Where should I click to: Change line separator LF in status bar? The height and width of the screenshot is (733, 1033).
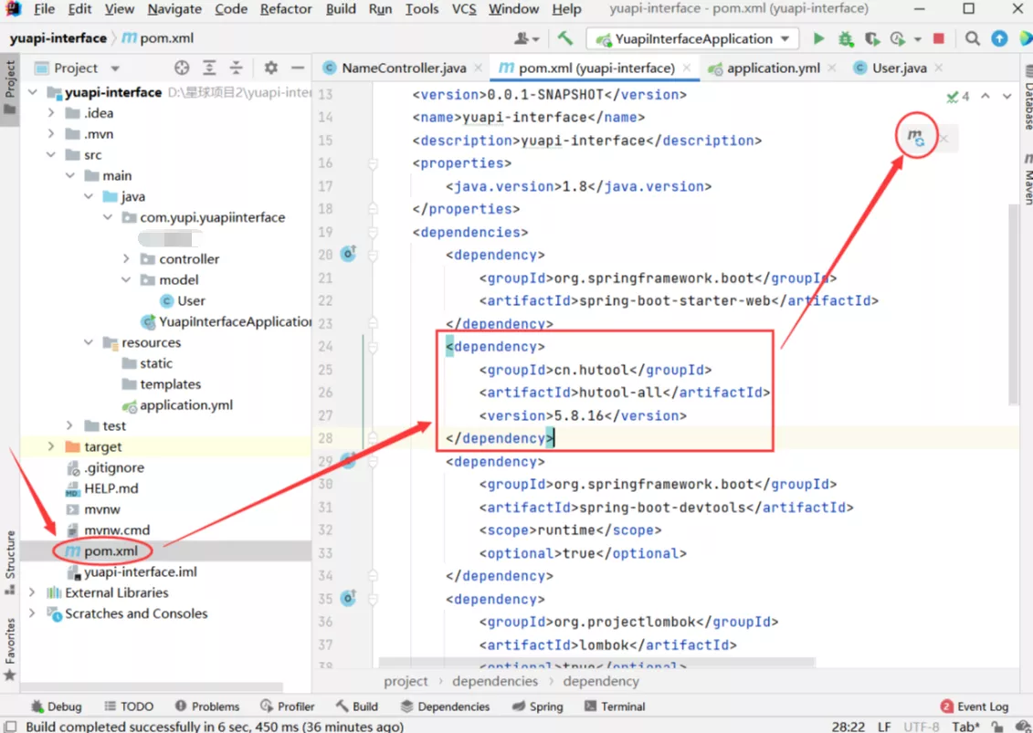click(884, 727)
